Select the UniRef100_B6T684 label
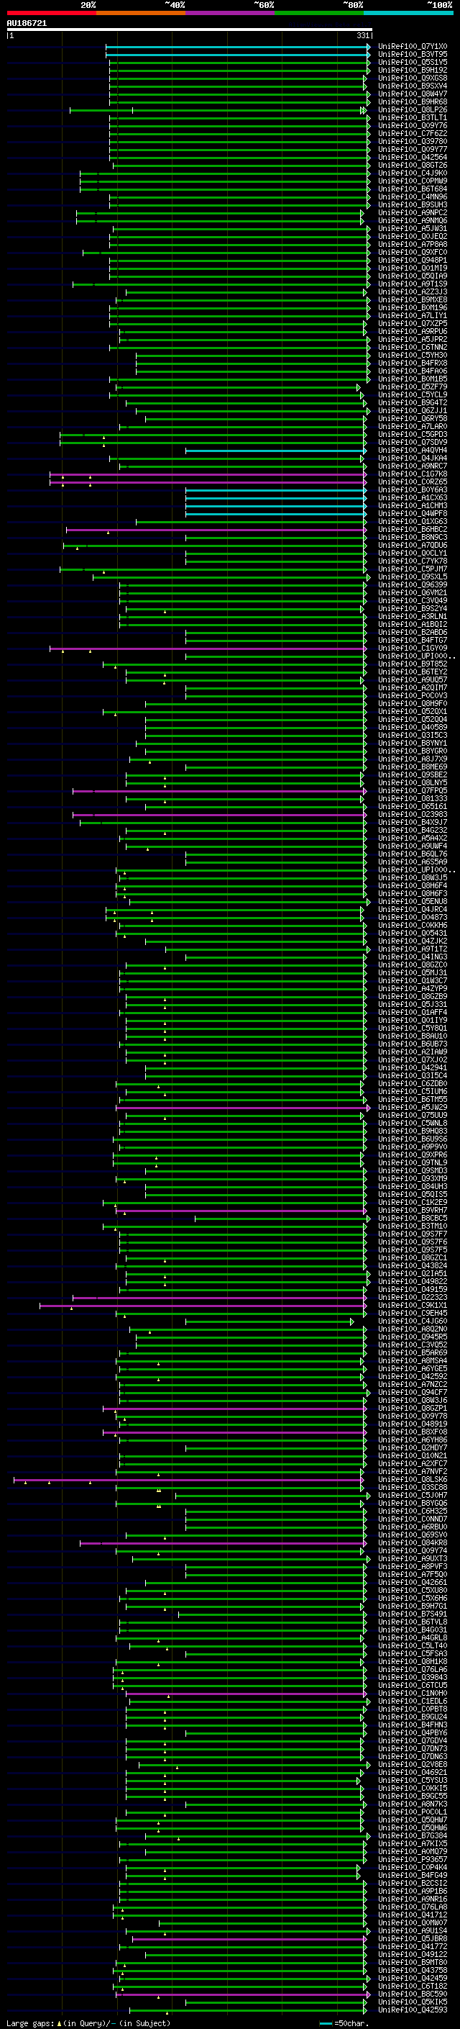The width and height of the screenshot is (460, 2029). (412, 189)
